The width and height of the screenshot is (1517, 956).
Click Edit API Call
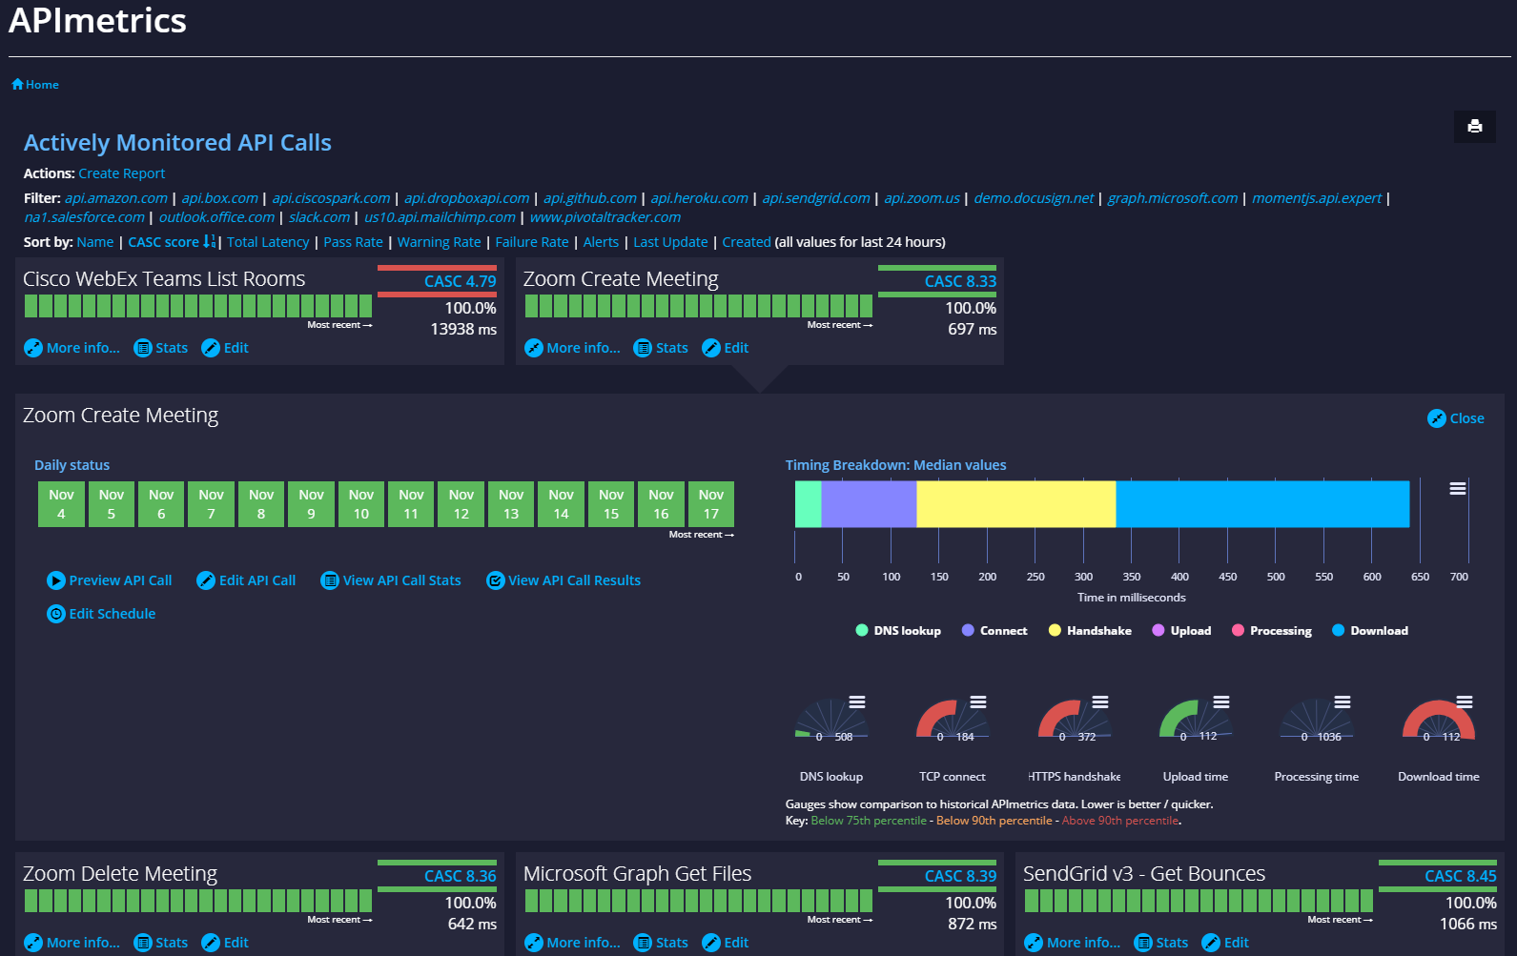[246, 580]
